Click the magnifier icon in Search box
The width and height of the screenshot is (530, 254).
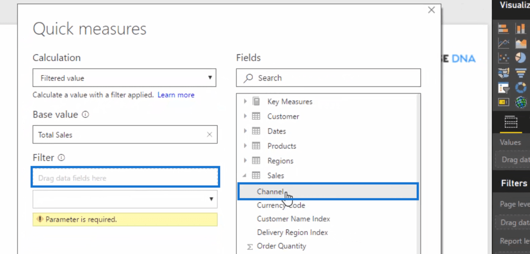tap(248, 78)
